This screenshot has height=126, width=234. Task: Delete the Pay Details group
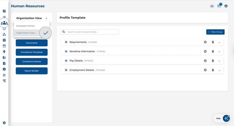pyautogui.click(x=213, y=61)
